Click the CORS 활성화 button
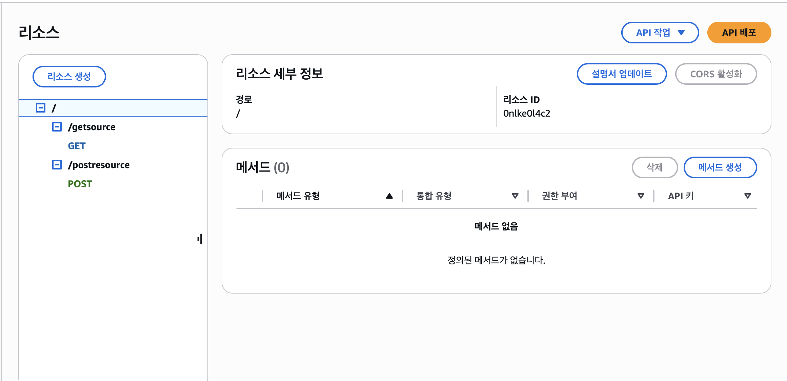Viewport: 787px width, 381px height. (x=716, y=74)
